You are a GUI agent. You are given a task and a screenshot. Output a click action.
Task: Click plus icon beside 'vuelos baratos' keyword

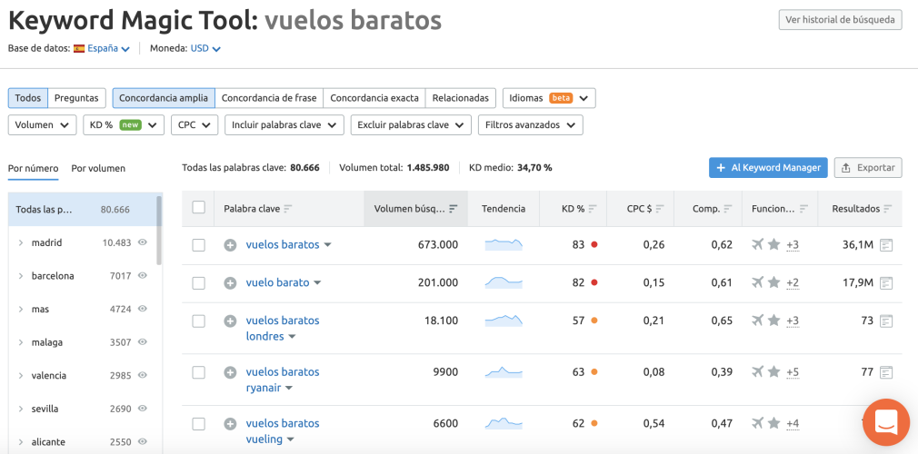tap(230, 245)
